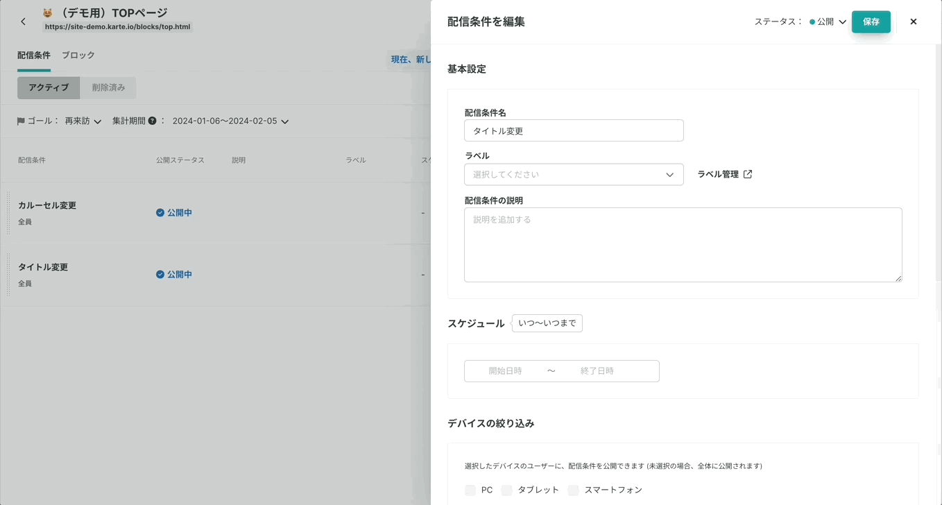The image size is (942, 505).
Task: Click the 公開ステータス column header
Action: (180, 160)
